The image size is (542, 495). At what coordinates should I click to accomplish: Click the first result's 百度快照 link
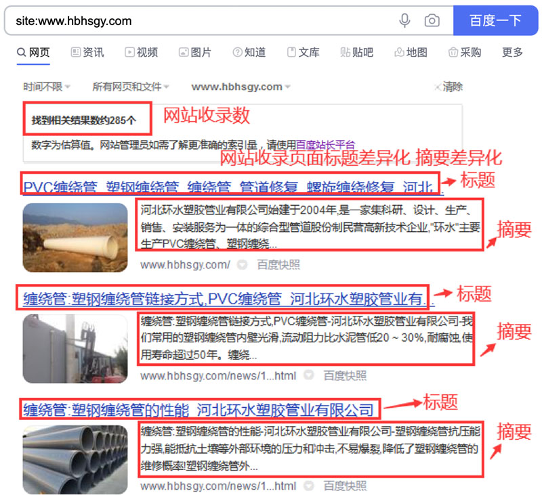(x=278, y=264)
